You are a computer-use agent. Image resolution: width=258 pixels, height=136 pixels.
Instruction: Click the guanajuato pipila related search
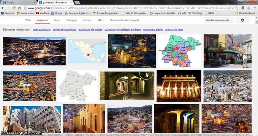pyautogui.click(x=153, y=29)
